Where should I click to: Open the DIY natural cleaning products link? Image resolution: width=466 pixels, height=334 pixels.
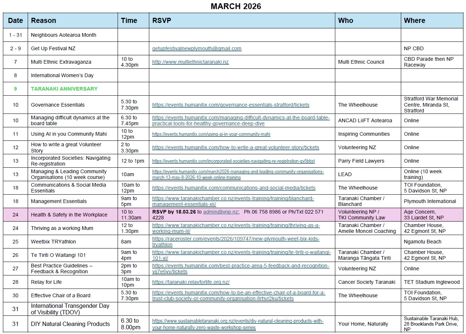coord(238,324)
